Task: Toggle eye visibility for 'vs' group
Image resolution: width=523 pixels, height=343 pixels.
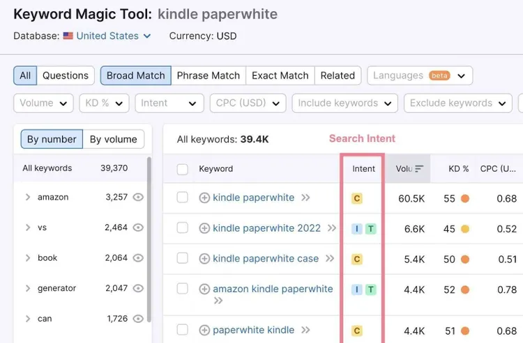Action: coord(138,228)
